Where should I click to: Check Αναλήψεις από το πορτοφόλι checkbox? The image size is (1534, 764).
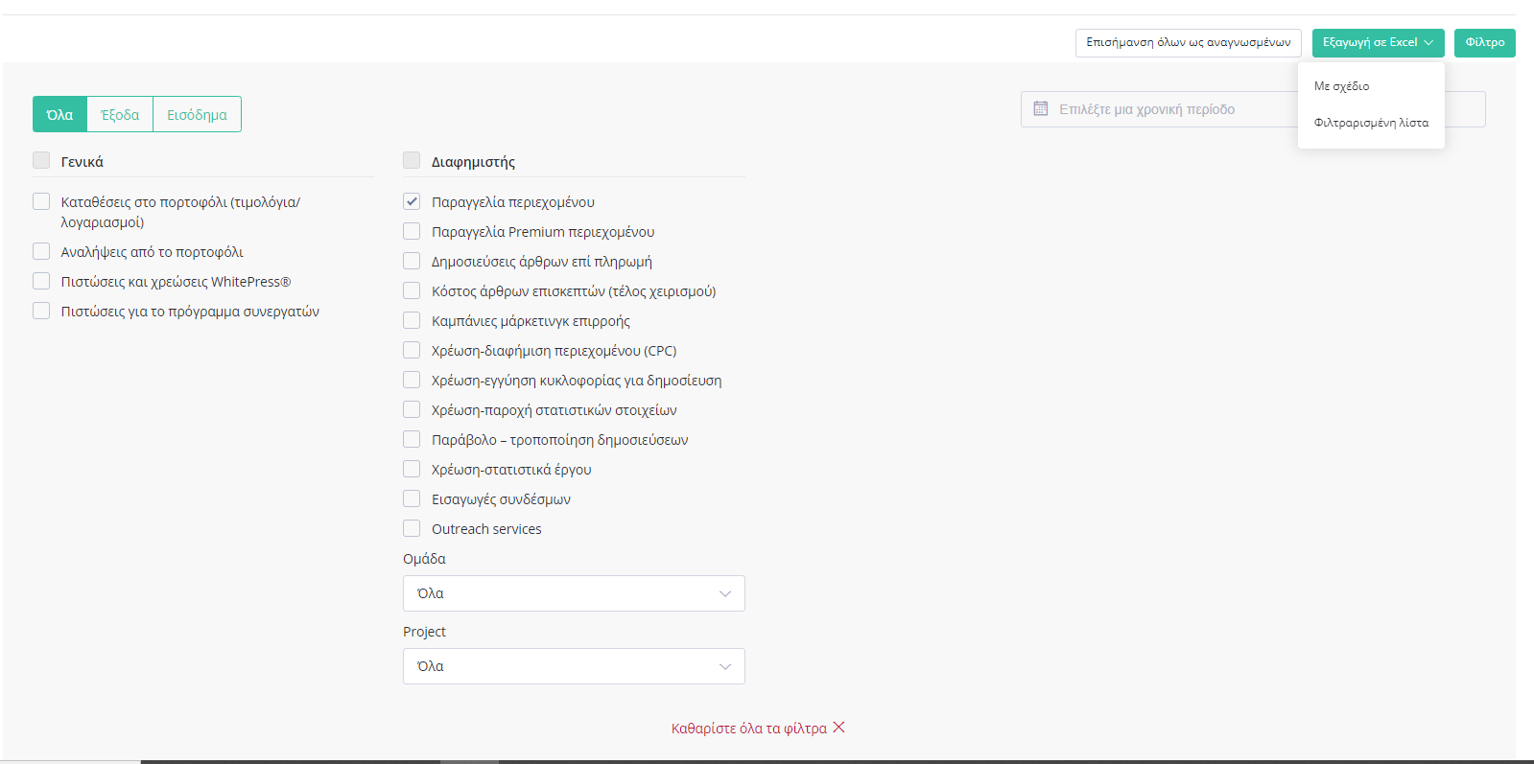[41, 251]
